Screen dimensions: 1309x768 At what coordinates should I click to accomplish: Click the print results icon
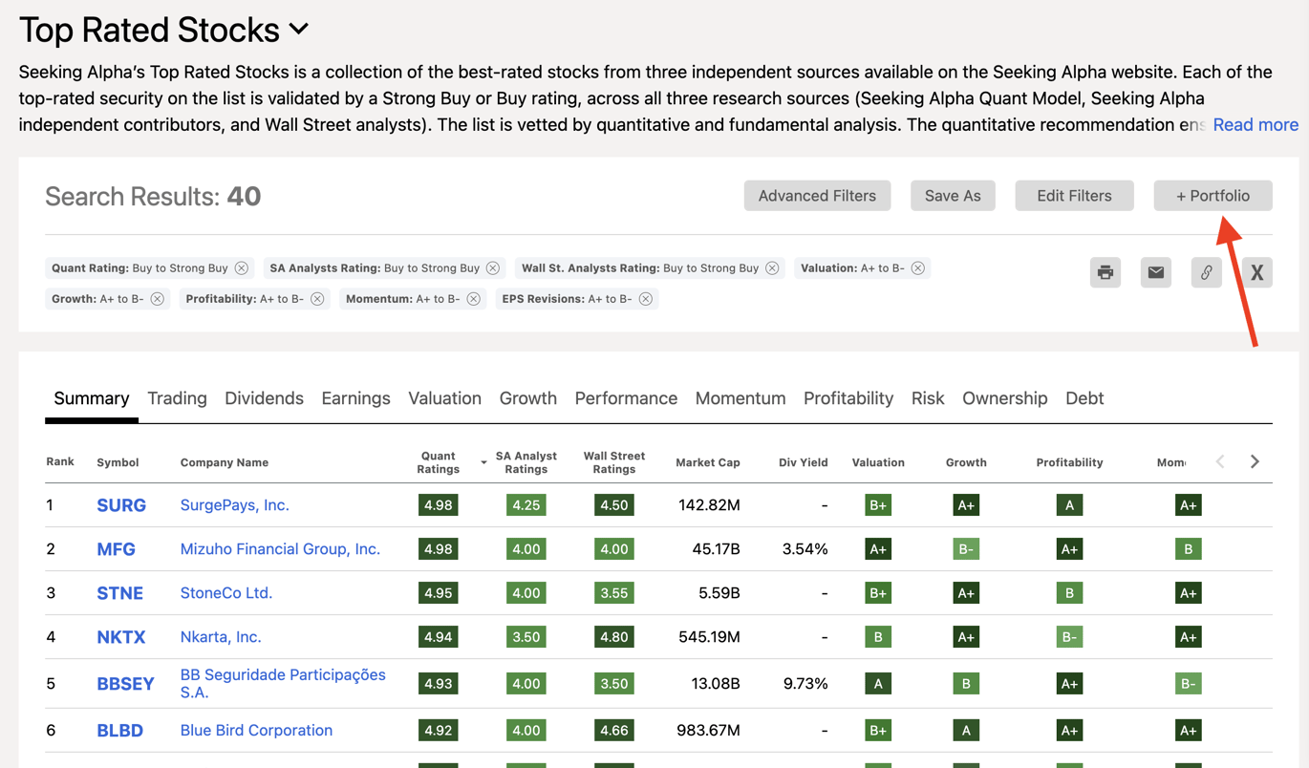[x=1105, y=272]
